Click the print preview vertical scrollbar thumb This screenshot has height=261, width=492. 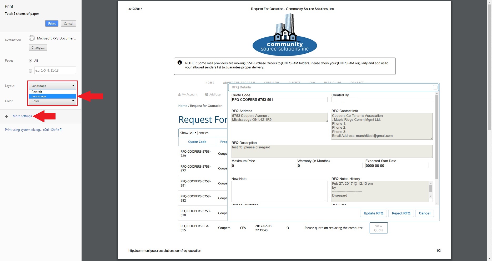click(489, 66)
